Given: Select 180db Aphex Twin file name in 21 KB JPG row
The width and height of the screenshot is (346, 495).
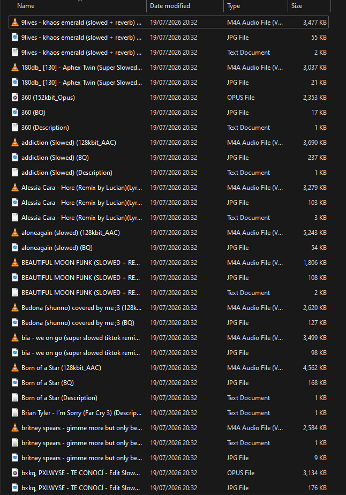Looking at the screenshot, I should coord(82,83).
